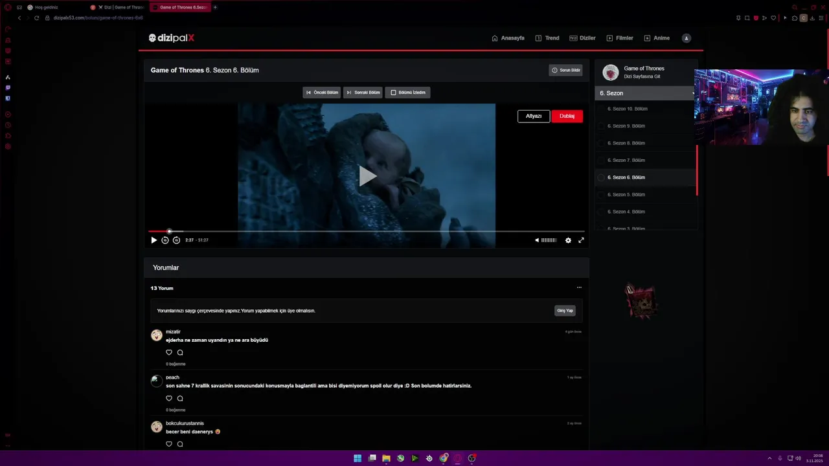
Task: Open Twitch in the Opera GX sidebar
Action: pyautogui.click(x=8, y=87)
